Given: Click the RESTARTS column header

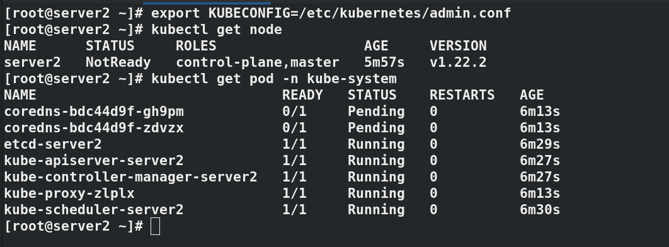Looking at the screenshot, I should (x=462, y=95).
